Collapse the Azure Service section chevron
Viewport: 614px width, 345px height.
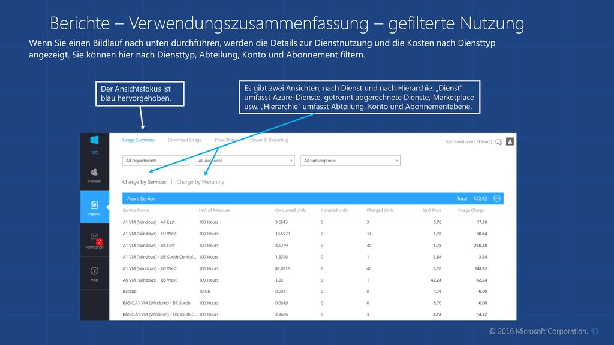pyautogui.click(x=497, y=199)
